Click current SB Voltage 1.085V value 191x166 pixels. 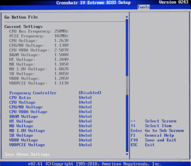tap(61, 74)
